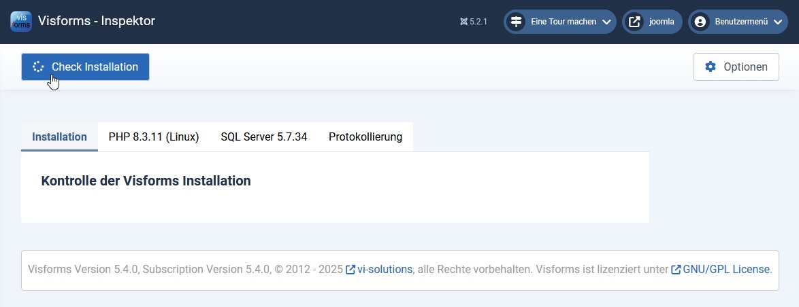Select the SQL Server 5.7.34 tab
The height and width of the screenshot is (307, 799).
click(263, 137)
